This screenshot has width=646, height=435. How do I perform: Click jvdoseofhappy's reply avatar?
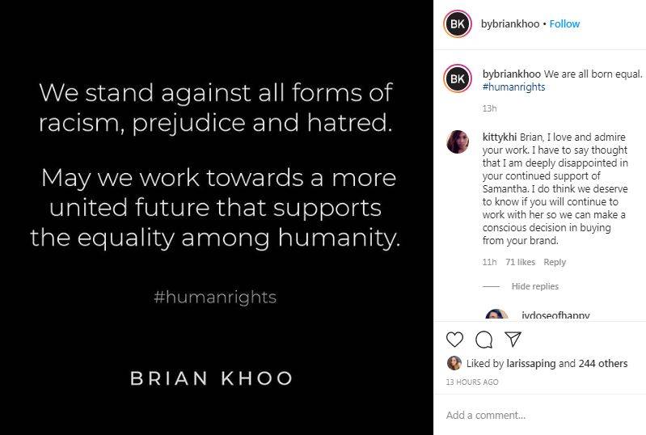(x=496, y=317)
